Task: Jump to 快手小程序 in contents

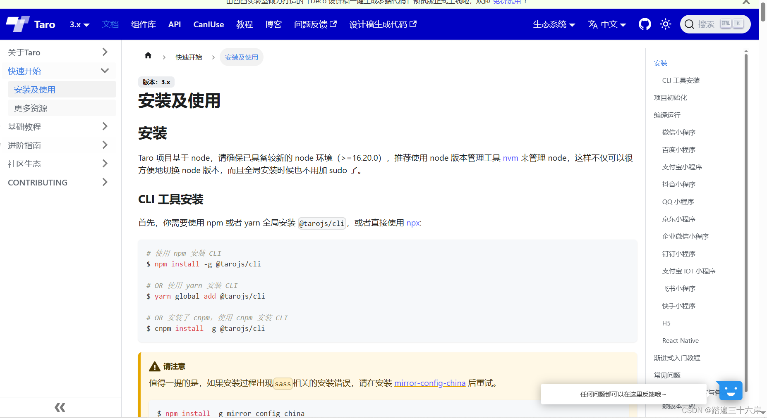Action: pyautogui.click(x=678, y=306)
